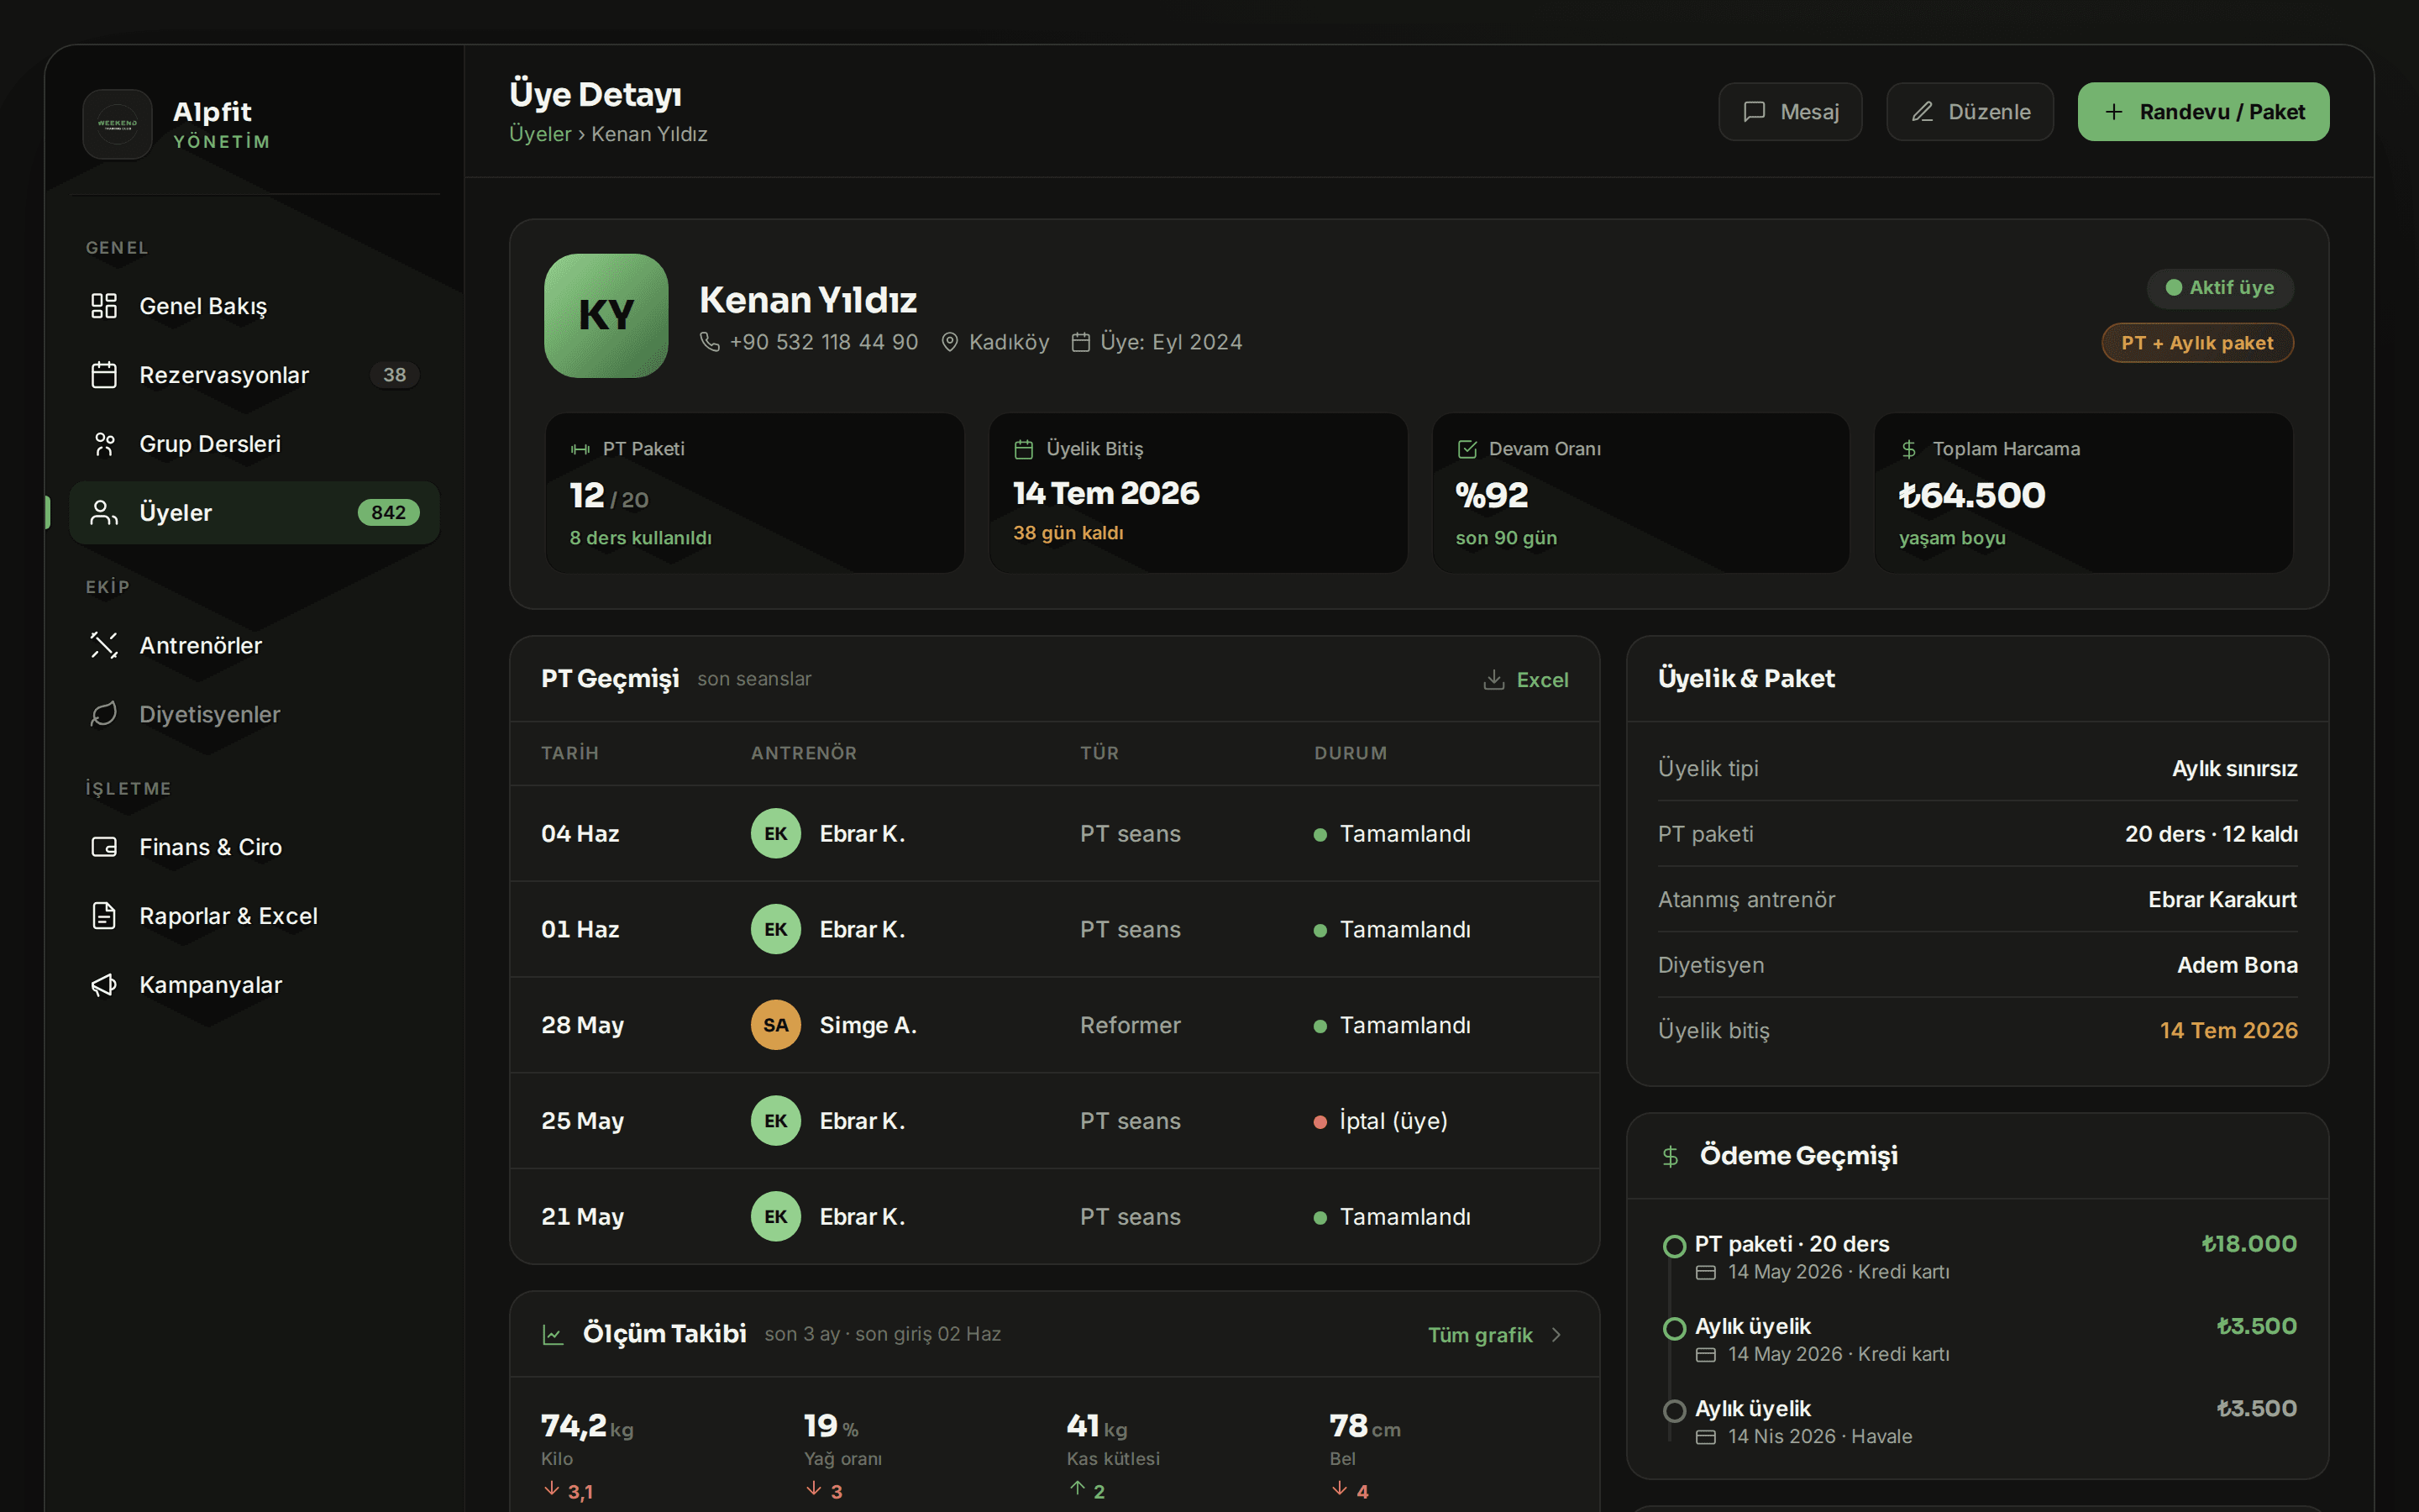Open the Üyeler menu item
Image resolution: width=2419 pixels, height=1512 pixels.
(254, 513)
